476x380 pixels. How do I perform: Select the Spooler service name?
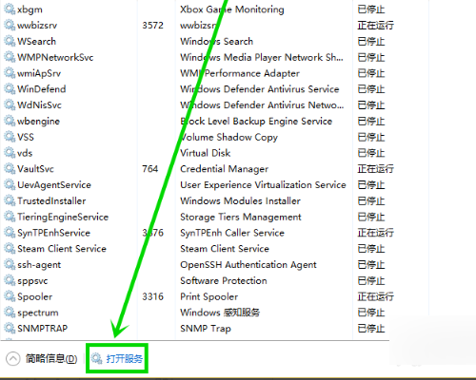pyautogui.click(x=35, y=296)
